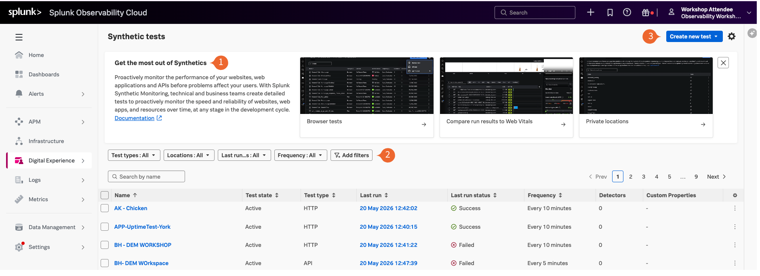This screenshot has height=276, width=760.
Task: Click the global Search box in header
Action: [535, 13]
